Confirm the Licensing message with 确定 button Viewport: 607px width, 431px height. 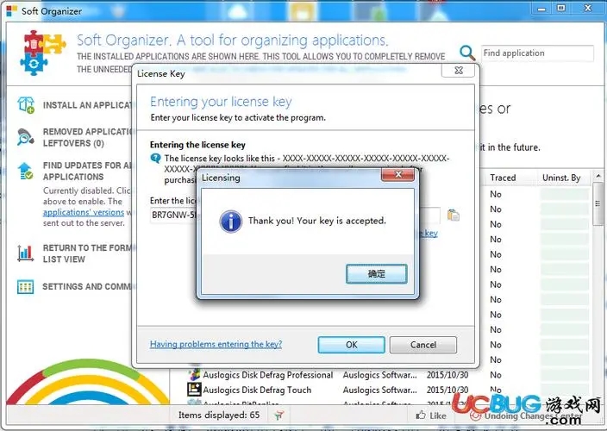[376, 274]
